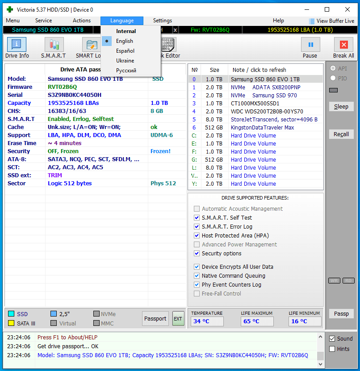Select the G: Hard Drive Volume row
The height and width of the screenshot is (371, 360).
point(255,160)
